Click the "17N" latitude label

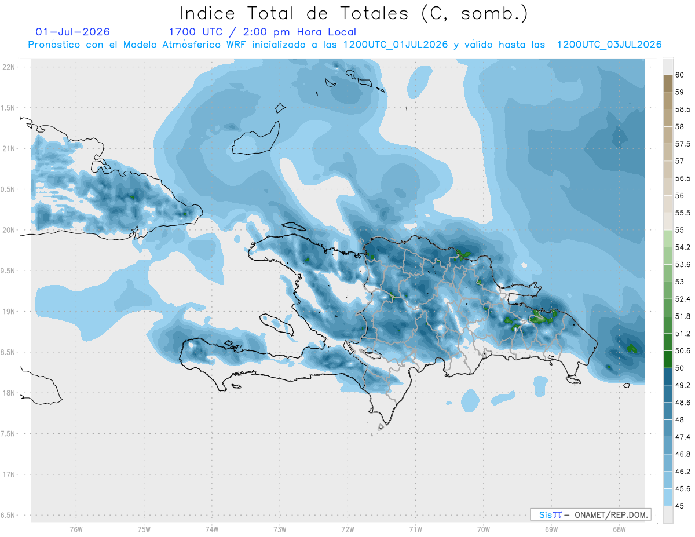[x=9, y=474]
